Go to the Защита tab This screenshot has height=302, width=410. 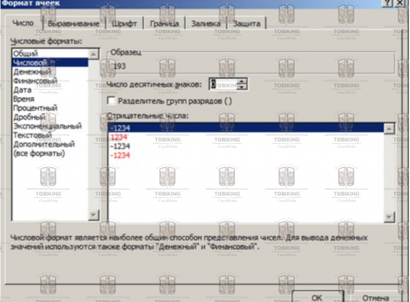tap(247, 24)
